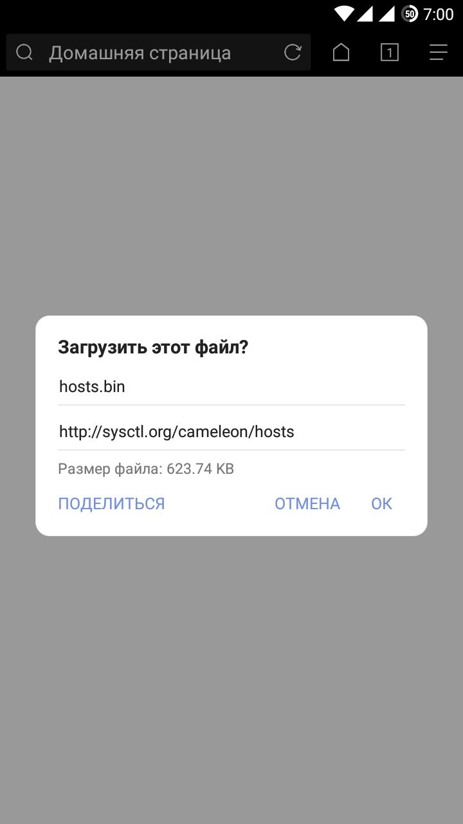This screenshot has height=824, width=463.
Task: Reload the page with the refresh icon
Action: point(293,52)
